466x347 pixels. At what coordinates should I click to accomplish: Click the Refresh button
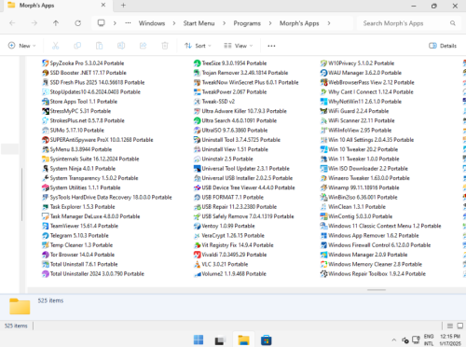78,23
